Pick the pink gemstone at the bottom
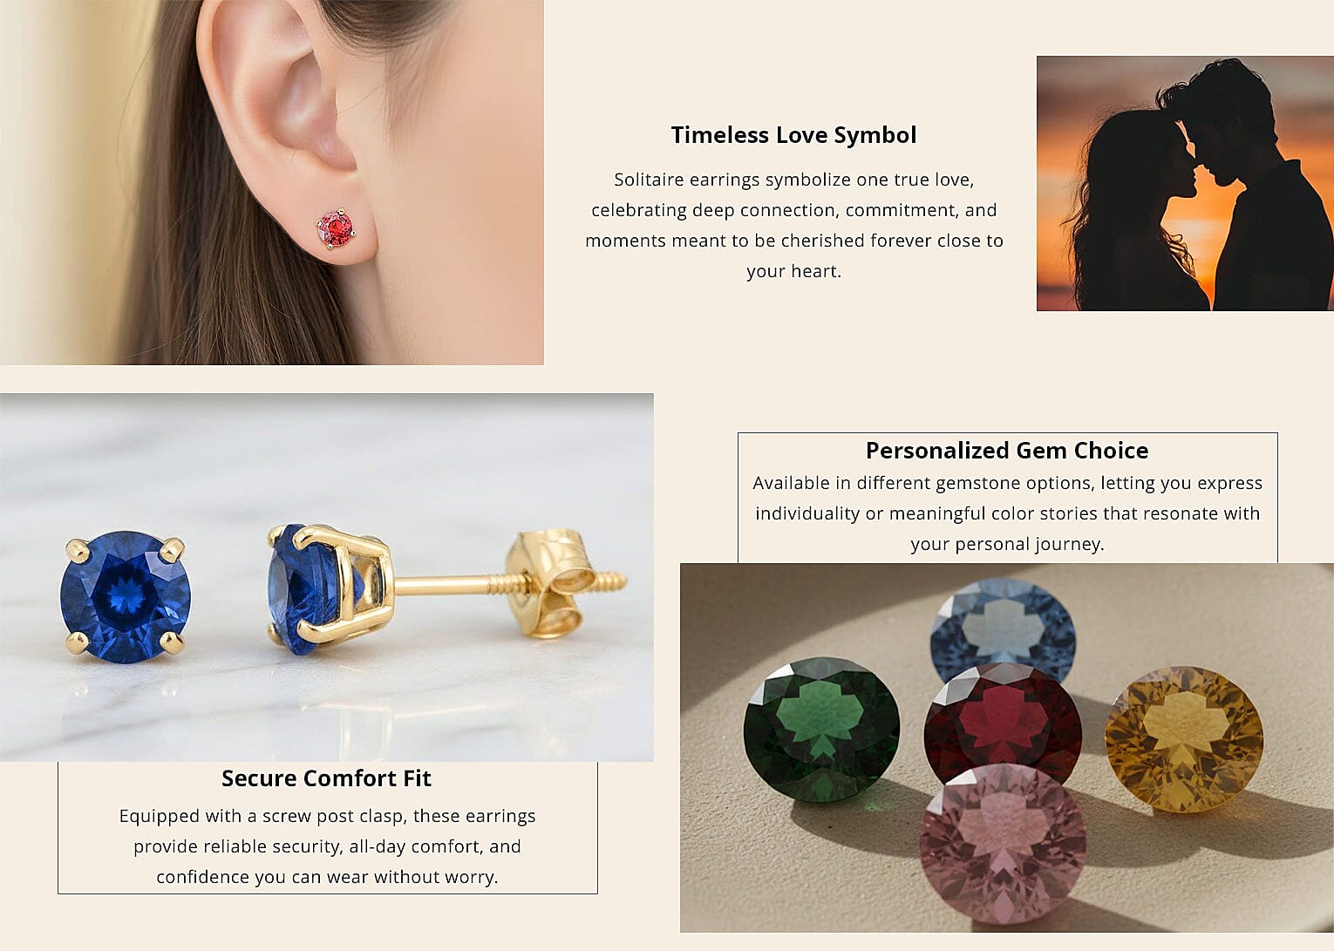 point(1003,843)
